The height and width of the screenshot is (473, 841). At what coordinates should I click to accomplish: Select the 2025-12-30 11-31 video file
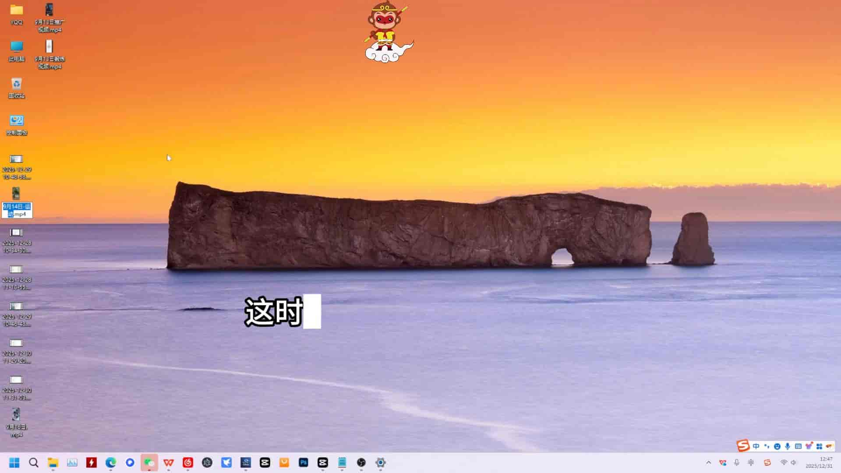tap(17, 388)
